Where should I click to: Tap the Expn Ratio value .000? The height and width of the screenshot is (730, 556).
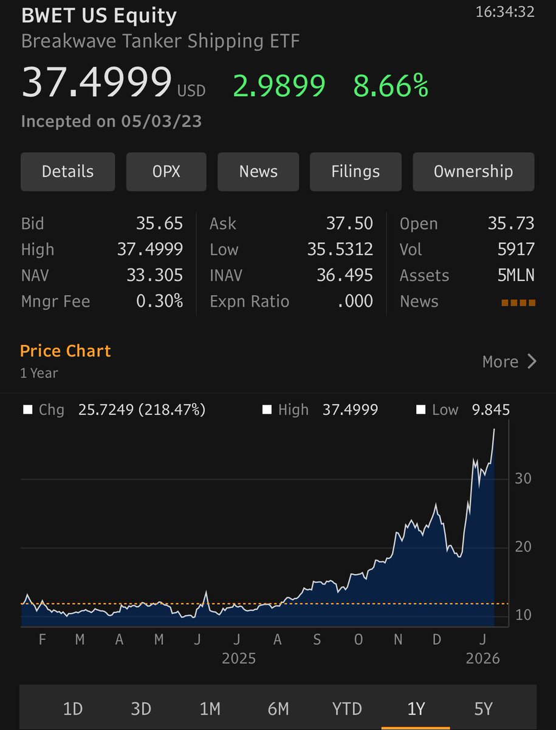click(355, 302)
